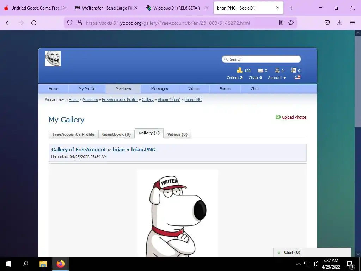361x271 pixels.
Task: Select the FreeAccount's Profile tab
Action: (73, 134)
